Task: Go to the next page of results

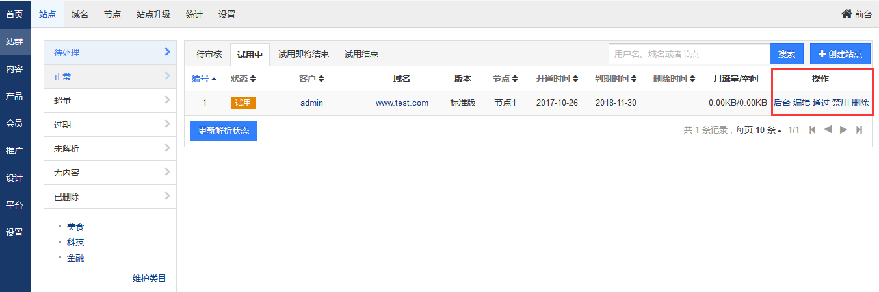Action: (843, 130)
